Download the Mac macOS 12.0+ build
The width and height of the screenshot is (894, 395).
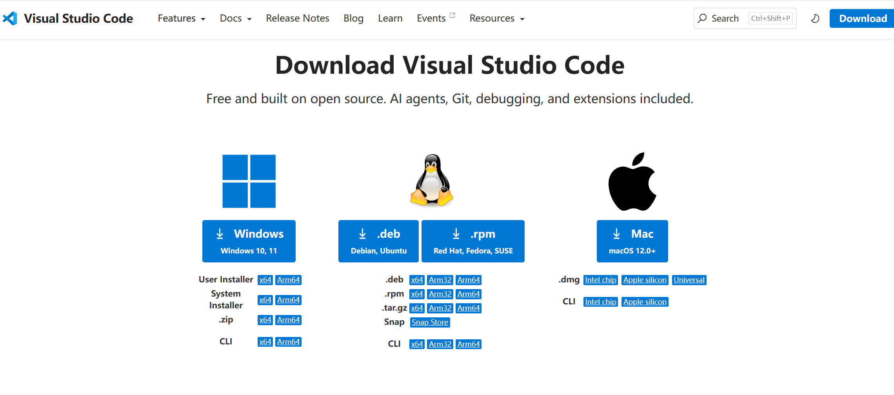(x=632, y=241)
